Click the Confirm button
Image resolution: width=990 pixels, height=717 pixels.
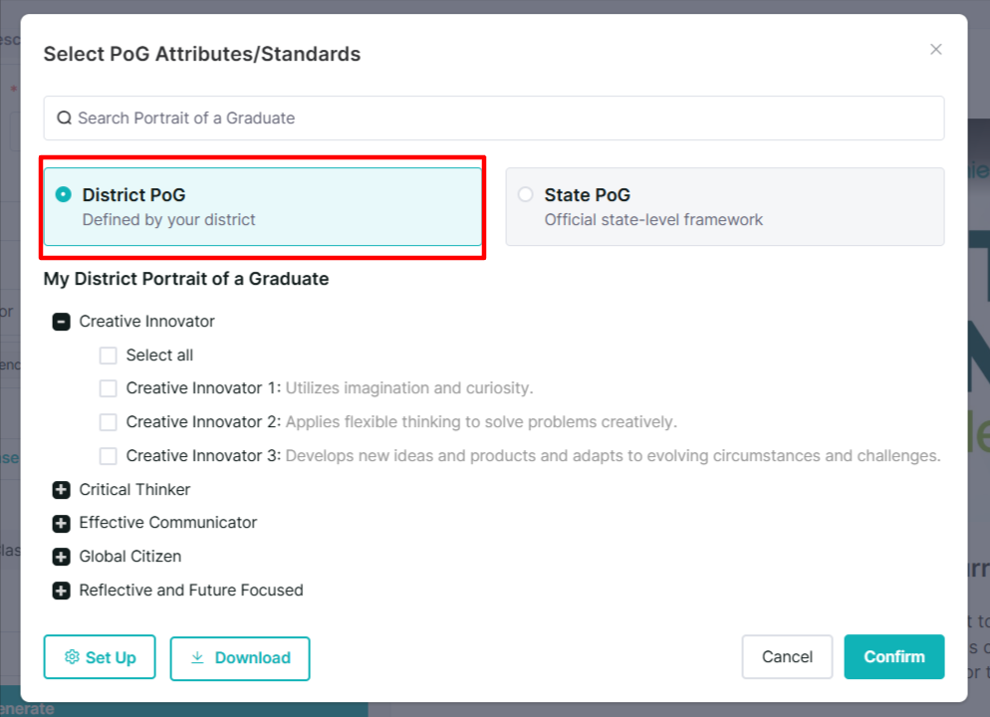tap(894, 657)
